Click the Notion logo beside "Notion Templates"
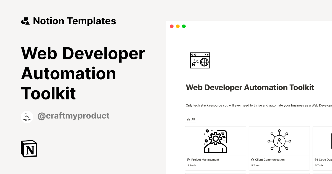Screen dimensions: 332x174 [x=26, y=21]
